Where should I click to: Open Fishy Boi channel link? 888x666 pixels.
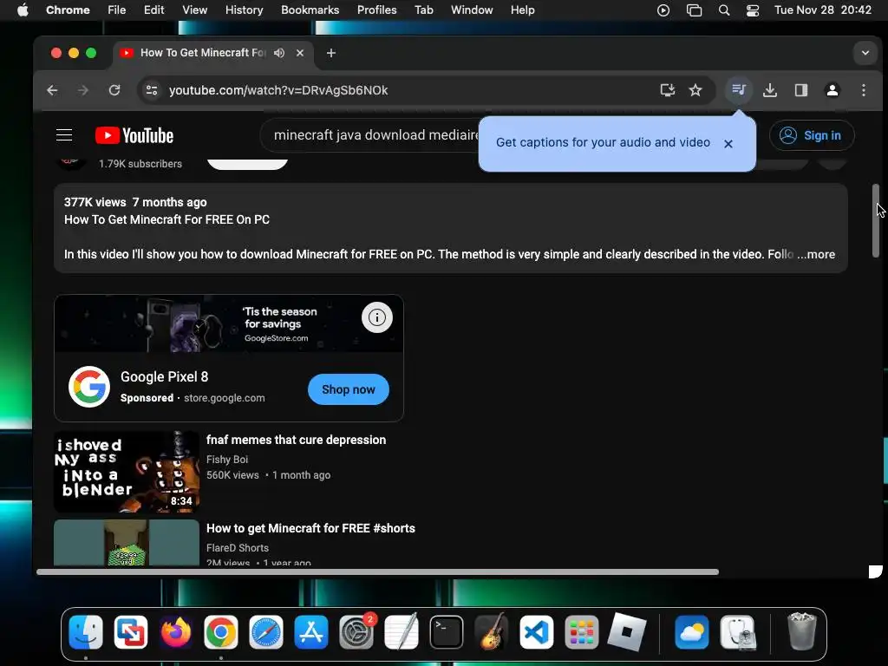pos(227,460)
